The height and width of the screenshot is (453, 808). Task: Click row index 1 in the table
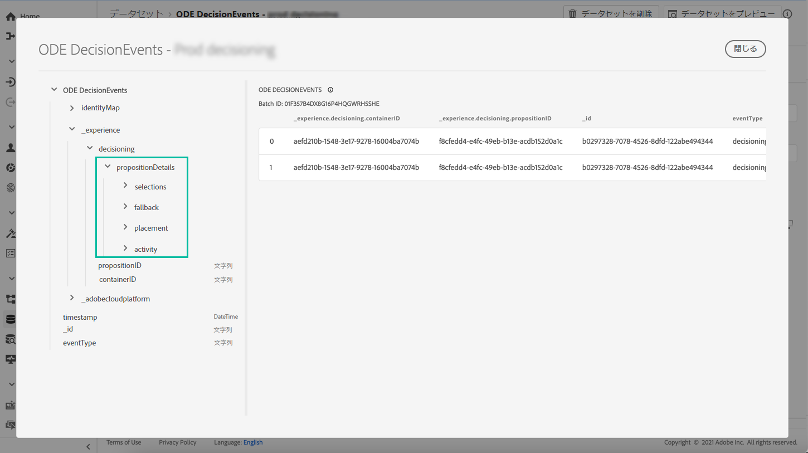click(x=271, y=168)
